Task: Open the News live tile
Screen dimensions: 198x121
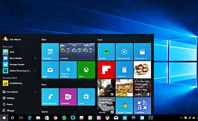Action: [x=106, y=88]
